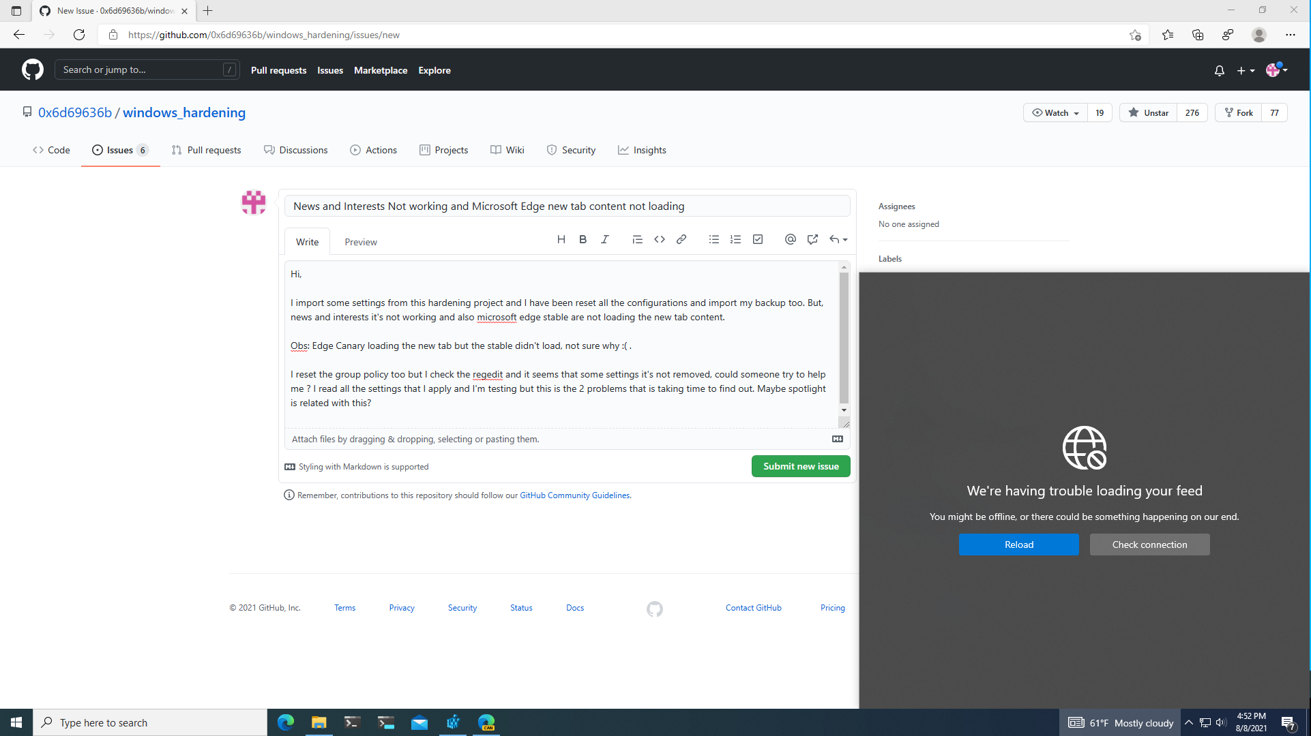This screenshot has height=736, width=1311.
Task: Add a link in the editor
Action: pos(681,239)
